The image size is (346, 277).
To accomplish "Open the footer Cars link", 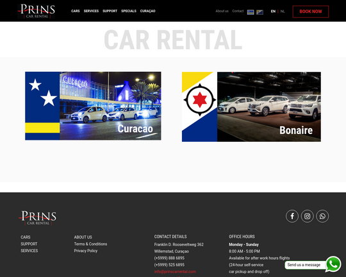I will (x=26, y=237).
